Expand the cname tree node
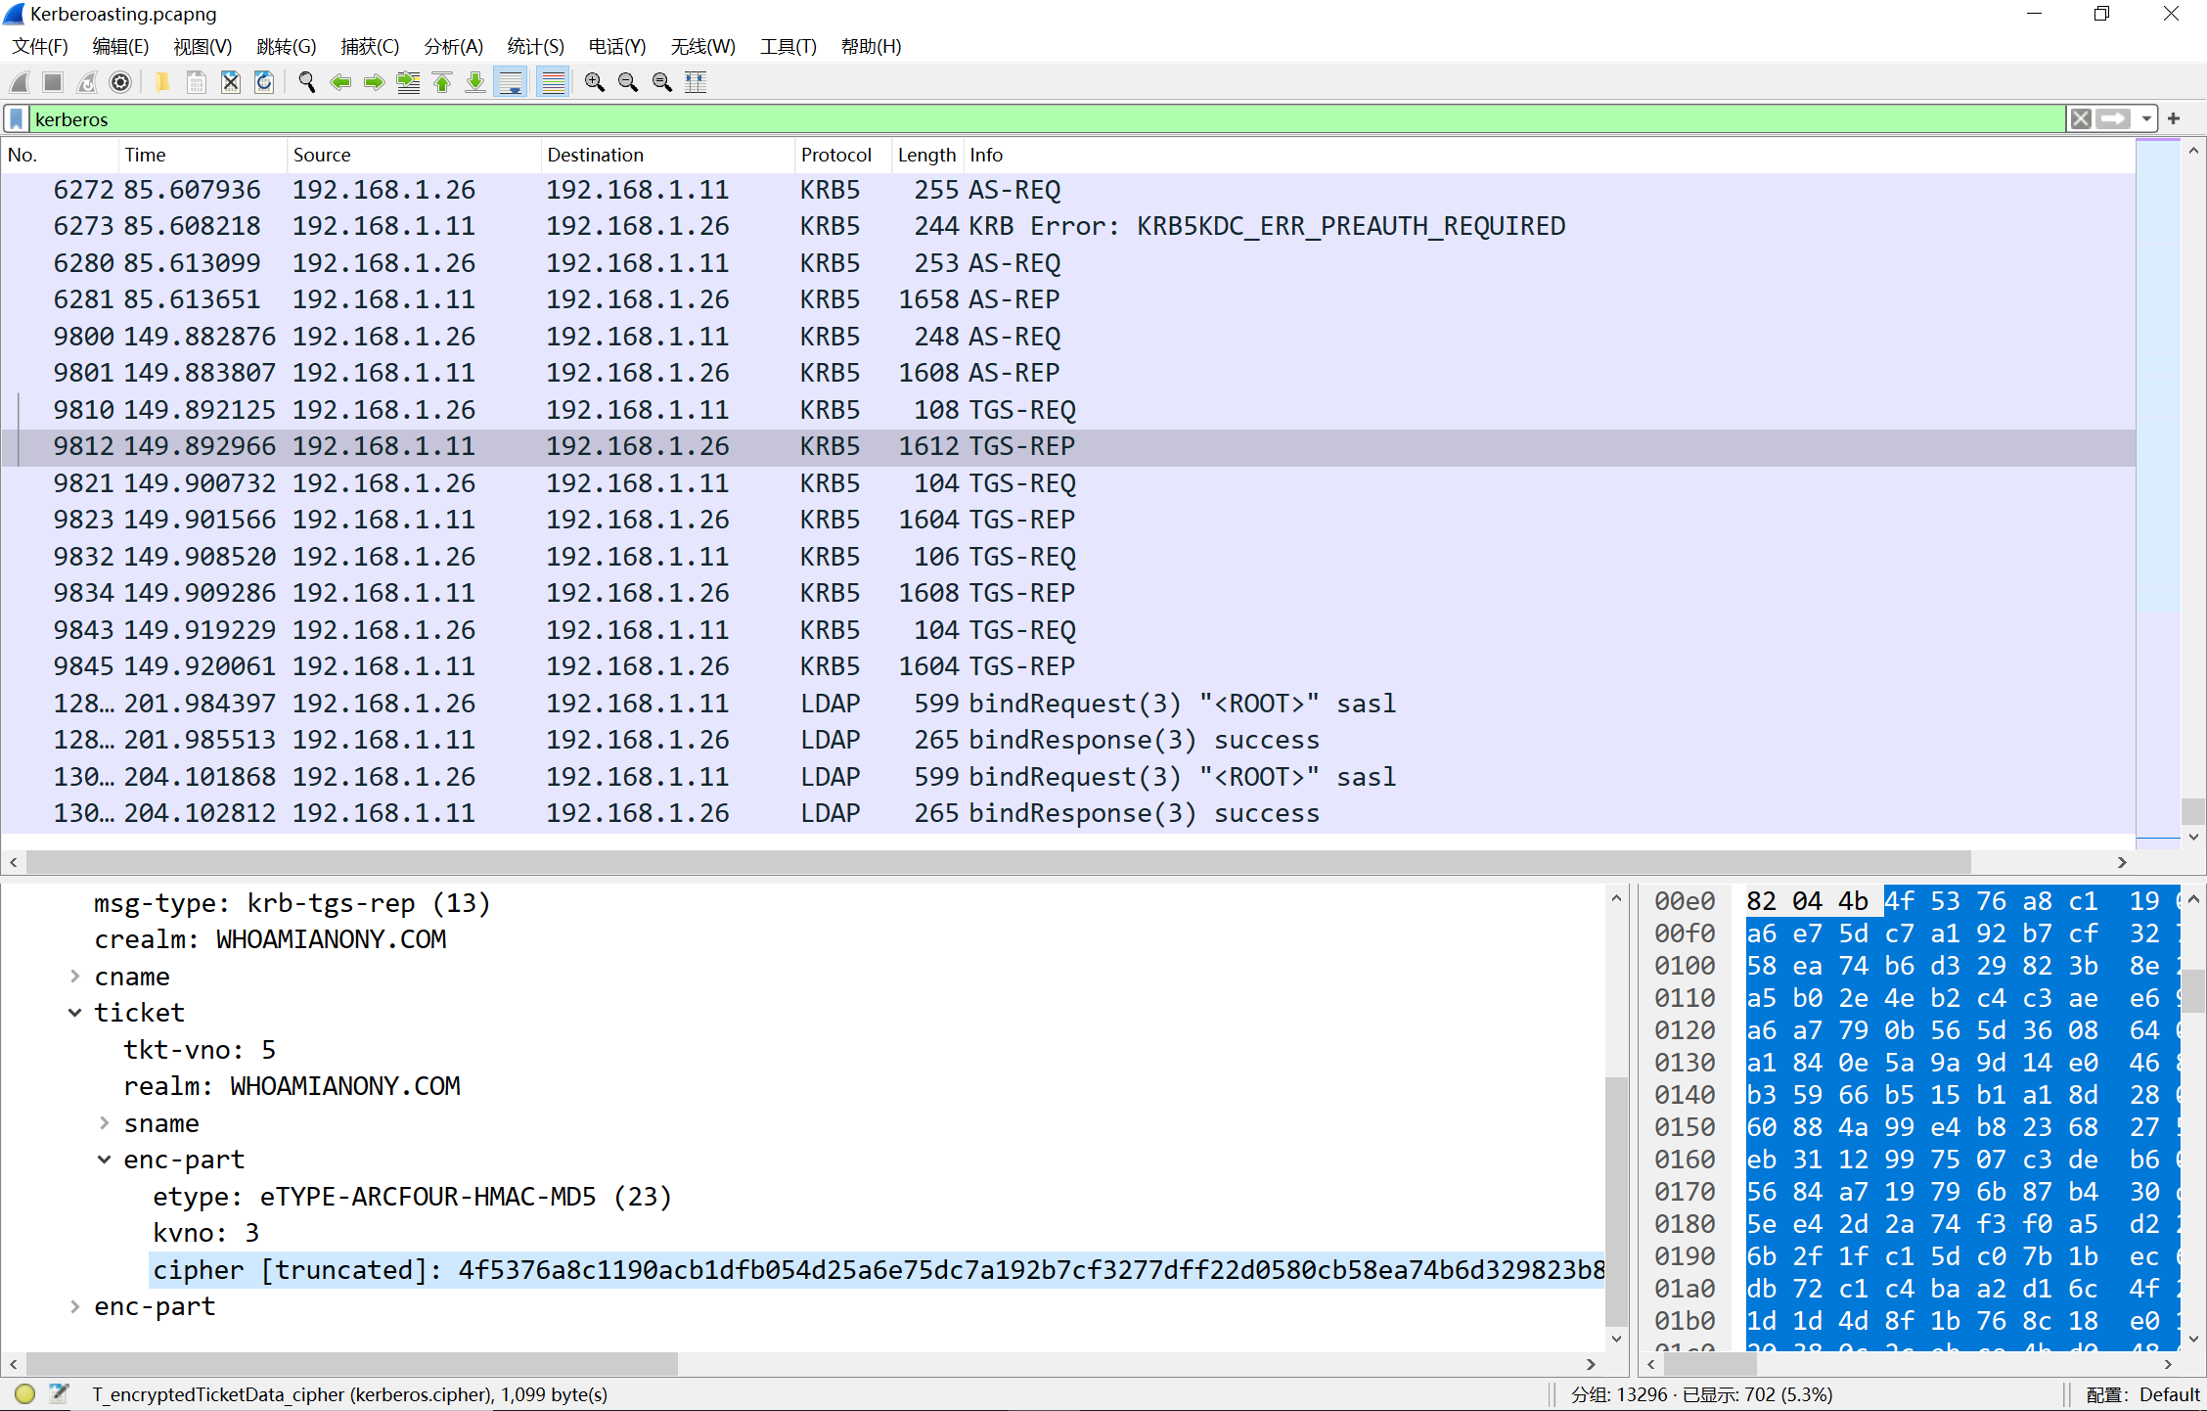2207x1411 pixels. 75,977
